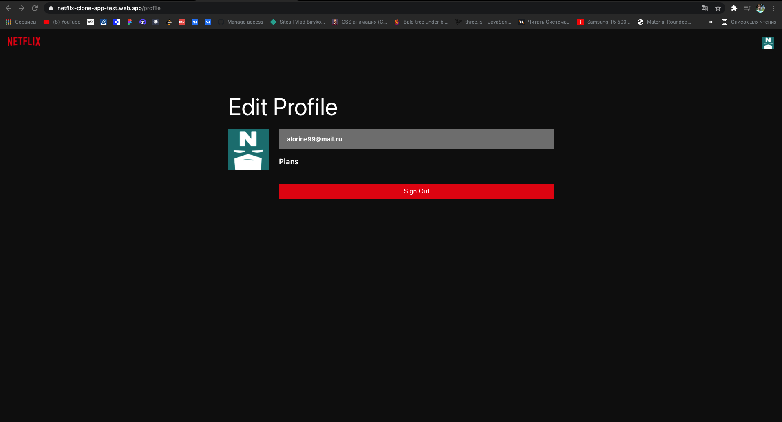Click the YouTube bookmark icon

(46, 22)
